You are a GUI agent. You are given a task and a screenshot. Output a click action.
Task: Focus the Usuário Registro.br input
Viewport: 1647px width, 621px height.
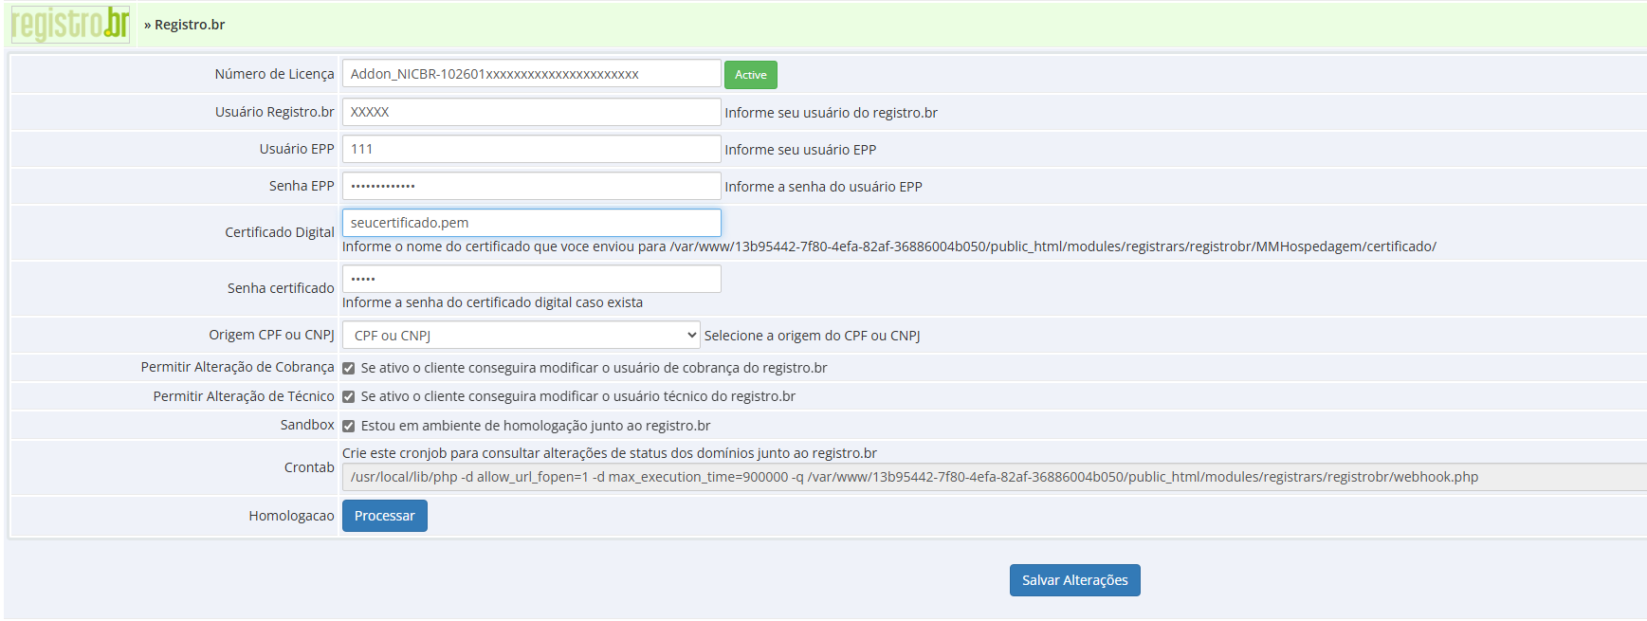pyautogui.click(x=531, y=112)
